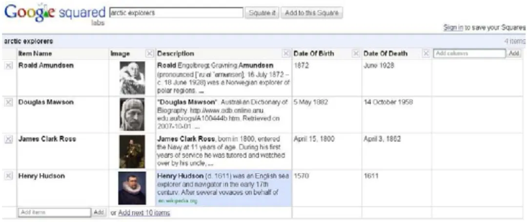
Task: Click the Item Name column header
Action: (x=35, y=54)
